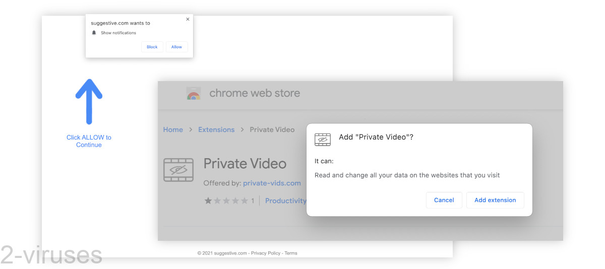The image size is (605, 269).
Task: Click the 'Add "Private Video"?' dialog title
Action: (x=376, y=137)
